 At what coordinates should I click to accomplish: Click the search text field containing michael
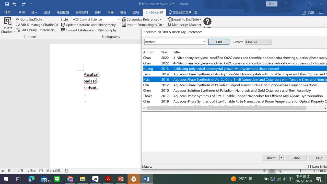173,42
